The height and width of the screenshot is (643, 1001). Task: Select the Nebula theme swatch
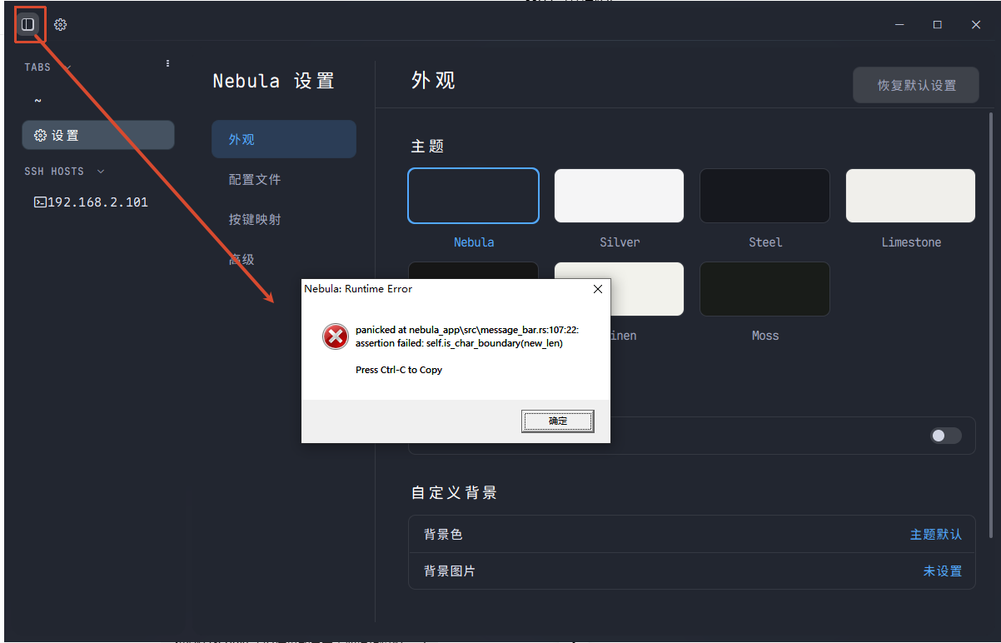(473, 196)
